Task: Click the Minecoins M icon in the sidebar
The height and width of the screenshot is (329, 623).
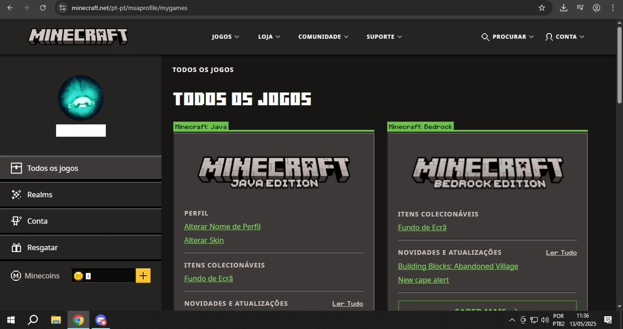Action: tap(16, 276)
